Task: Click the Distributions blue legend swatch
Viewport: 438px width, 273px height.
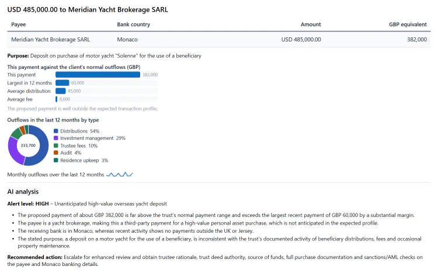Action: pyautogui.click(x=56, y=131)
